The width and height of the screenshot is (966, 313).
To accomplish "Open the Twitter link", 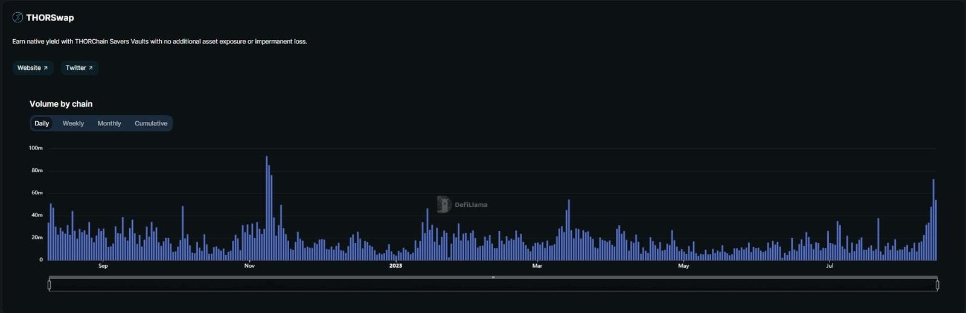I will (x=79, y=68).
